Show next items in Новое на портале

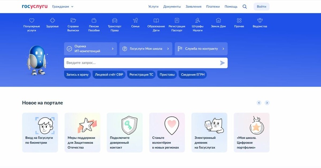click(x=267, y=103)
